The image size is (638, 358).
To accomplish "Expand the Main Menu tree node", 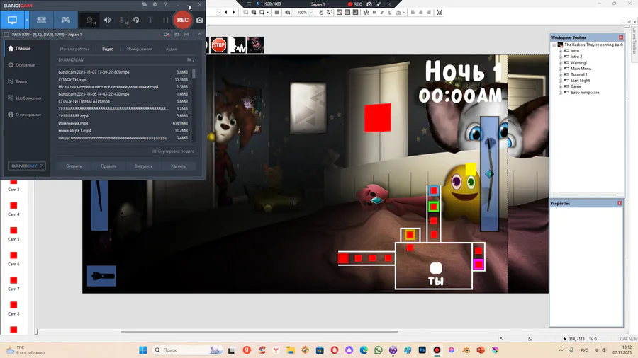I will click(560, 69).
